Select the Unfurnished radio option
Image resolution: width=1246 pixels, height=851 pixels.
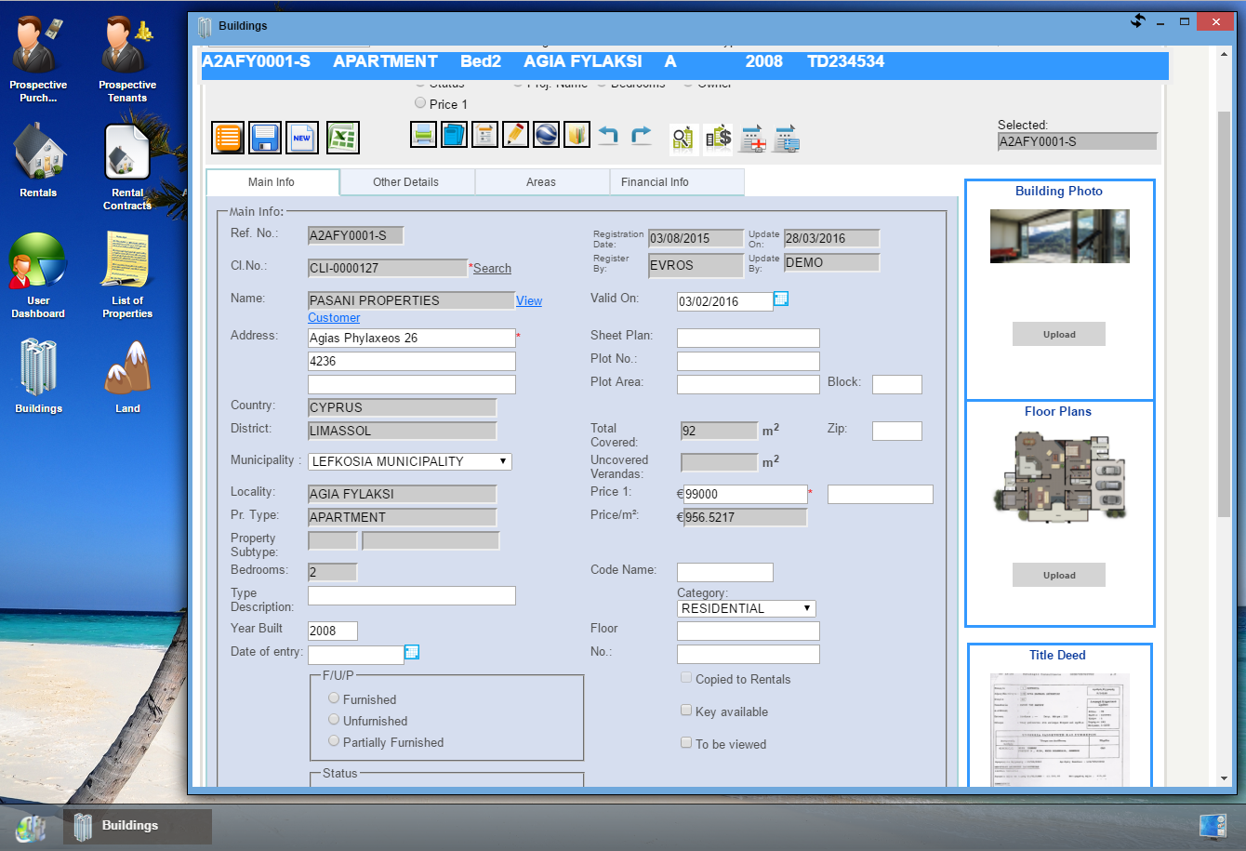point(334,720)
